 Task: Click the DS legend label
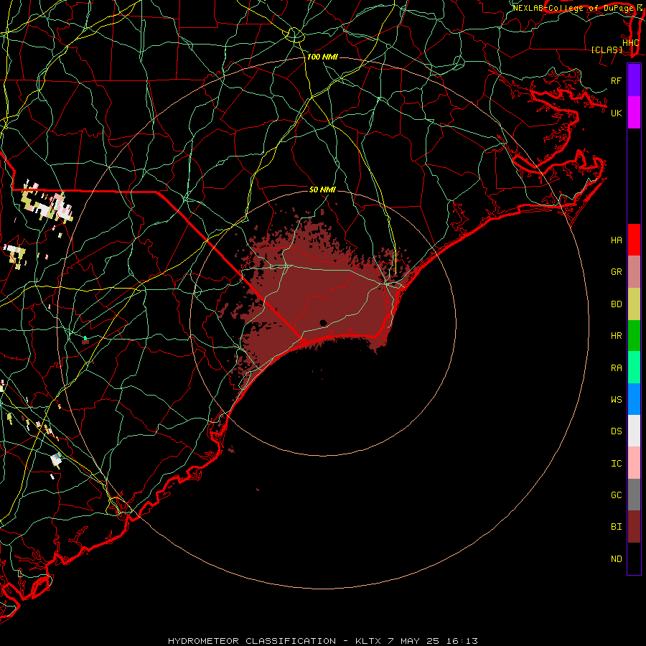tap(616, 431)
